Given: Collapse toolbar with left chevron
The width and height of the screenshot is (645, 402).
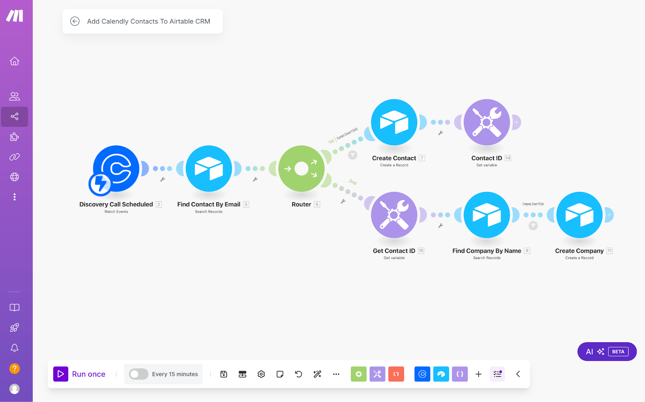Looking at the screenshot, I should point(518,374).
